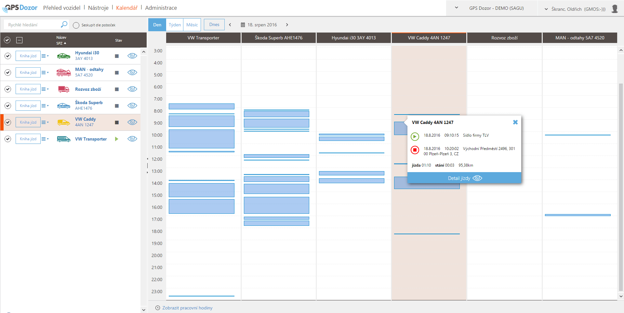Viewport: 624px width, 313px height.
Task: Switch to Týden calendar view
Action: click(175, 25)
